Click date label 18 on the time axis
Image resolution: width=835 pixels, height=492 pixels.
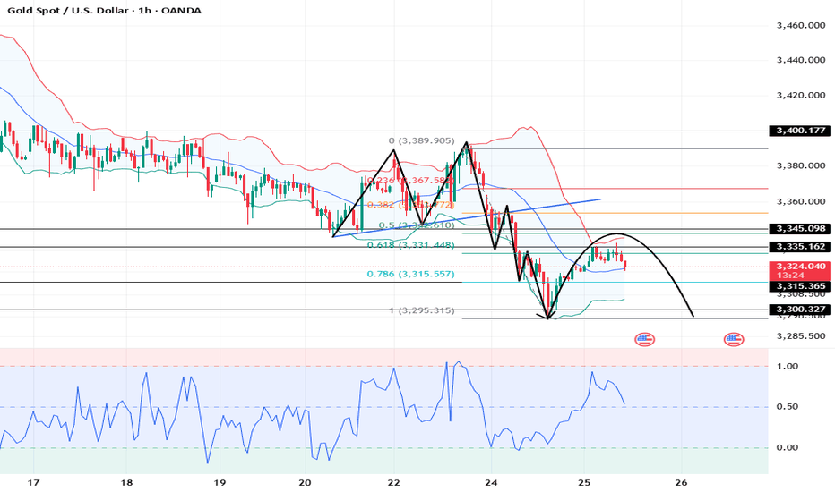[x=126, y=483]
